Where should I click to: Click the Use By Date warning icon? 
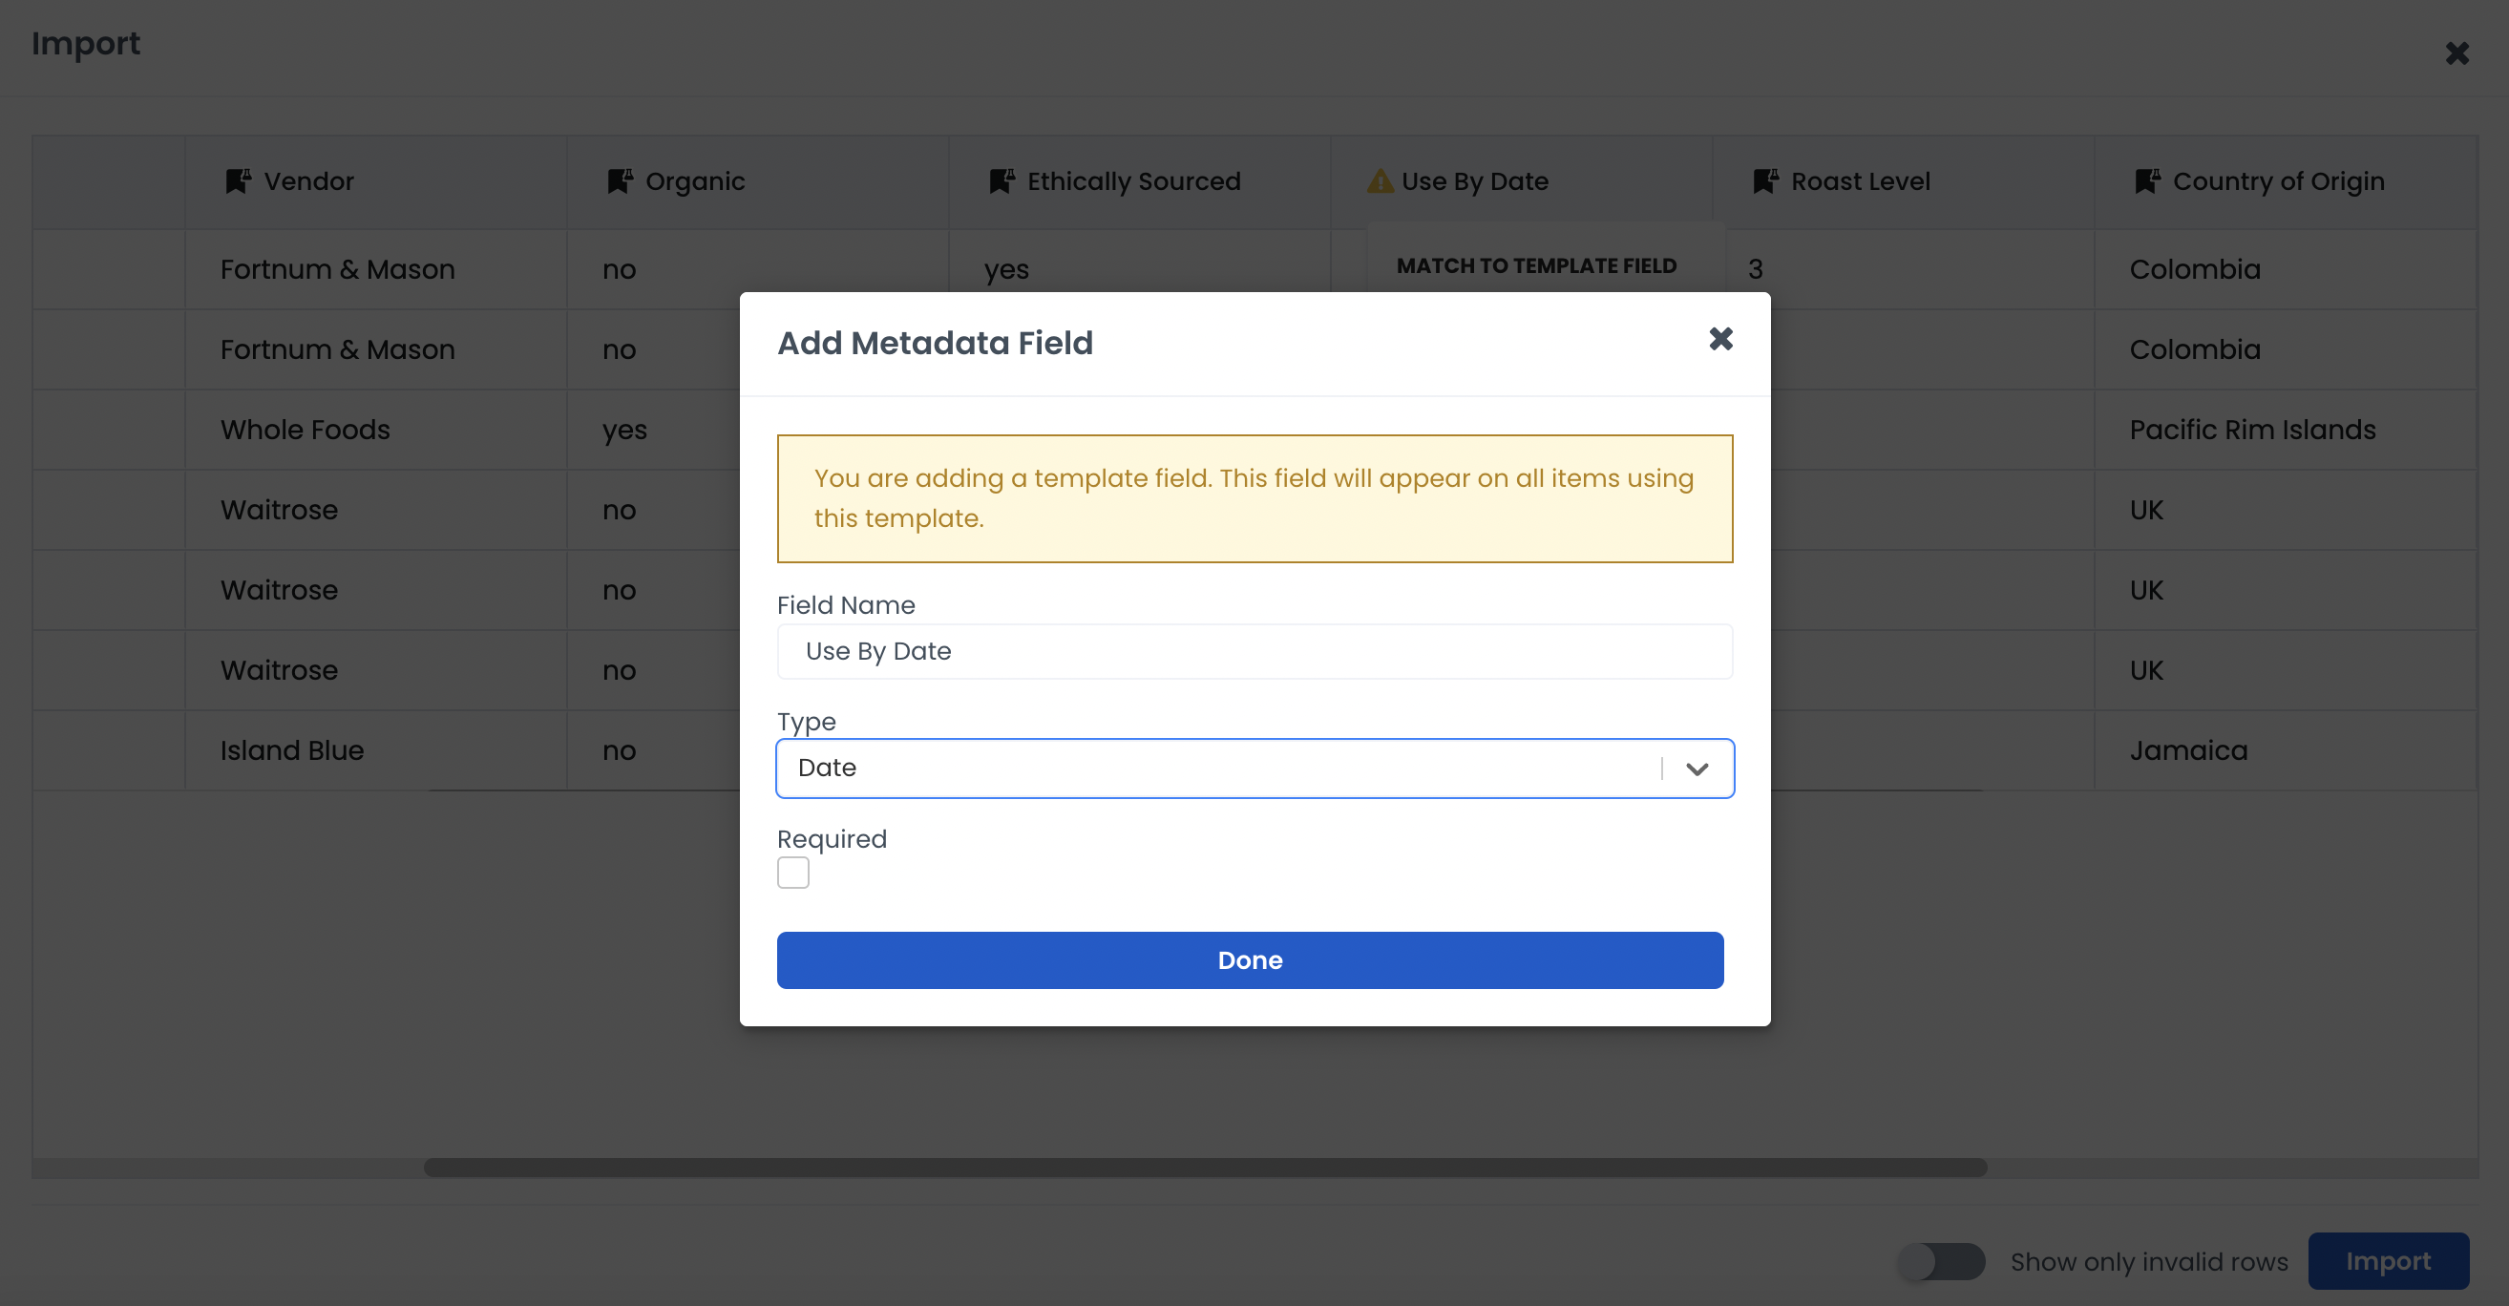pyautogui.click(x=1381, y=181)
